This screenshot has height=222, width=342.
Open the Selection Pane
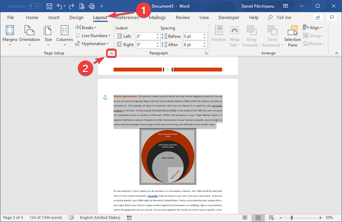coord(292,35)
